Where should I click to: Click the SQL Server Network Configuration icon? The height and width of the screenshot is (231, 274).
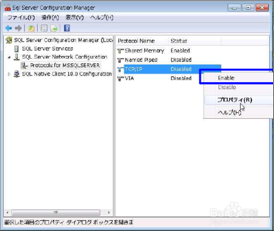point(16,57)
